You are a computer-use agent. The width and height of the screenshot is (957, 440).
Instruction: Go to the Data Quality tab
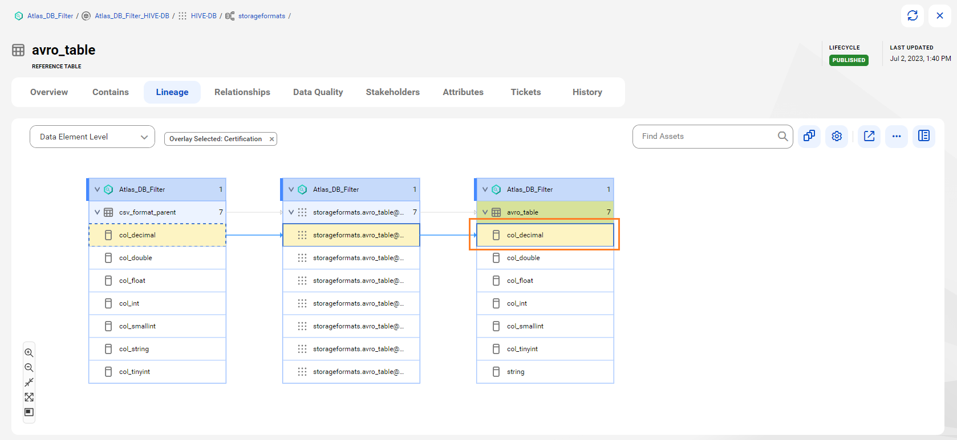tap(318, 92)
